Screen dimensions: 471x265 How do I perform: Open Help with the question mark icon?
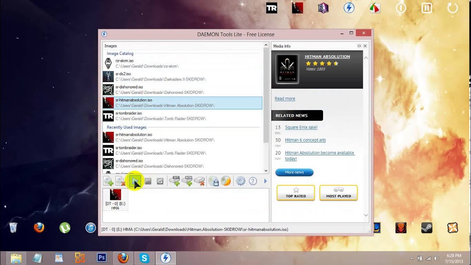[x=253, y=181]
